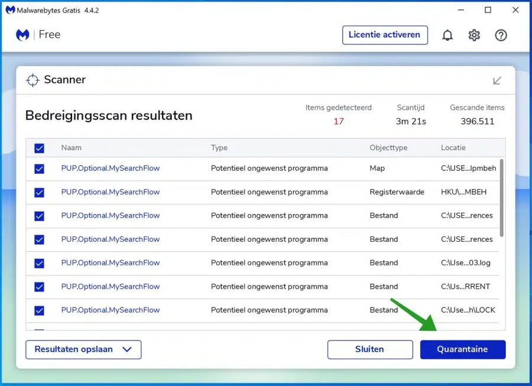Sort by the Naam column header
532x386 pixels.
tap(72, 148)
